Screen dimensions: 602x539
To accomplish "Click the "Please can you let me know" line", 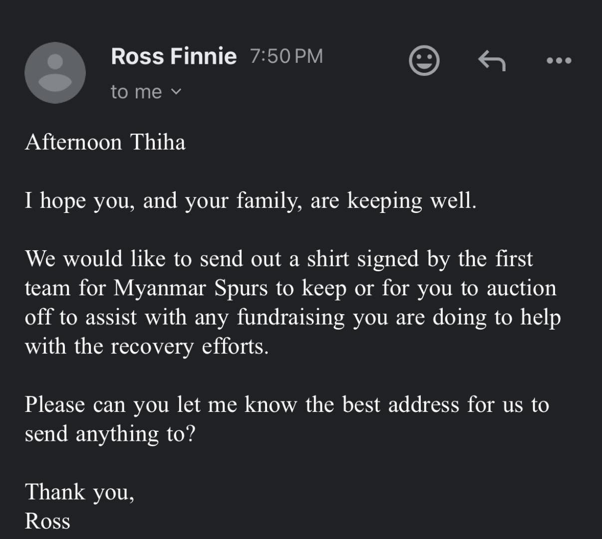I will (x=160, y=404).
